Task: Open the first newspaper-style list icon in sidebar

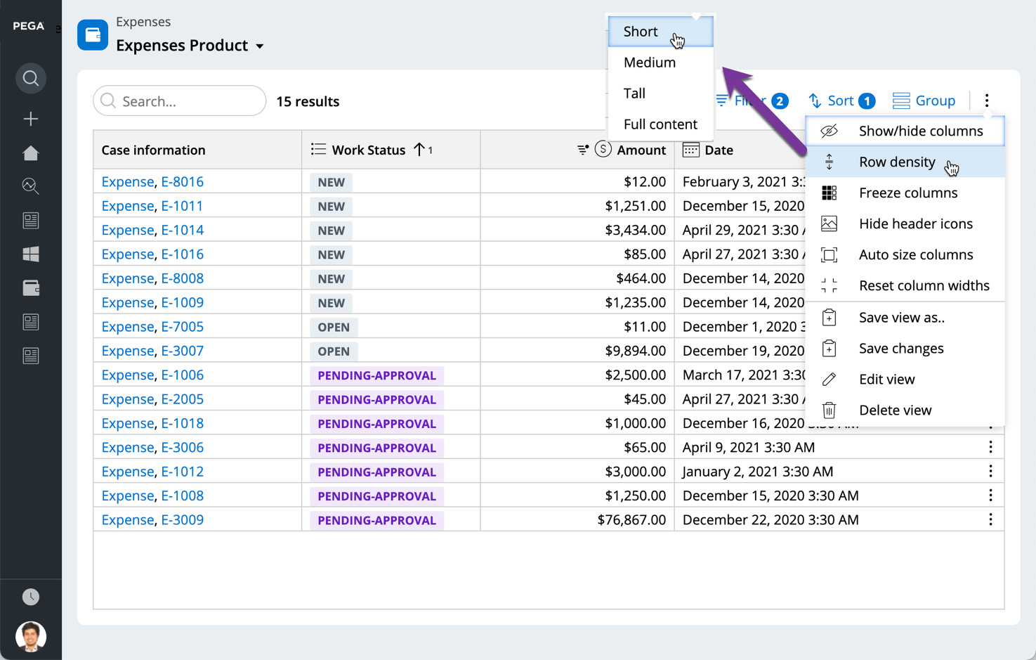Action: click(31, 220)
